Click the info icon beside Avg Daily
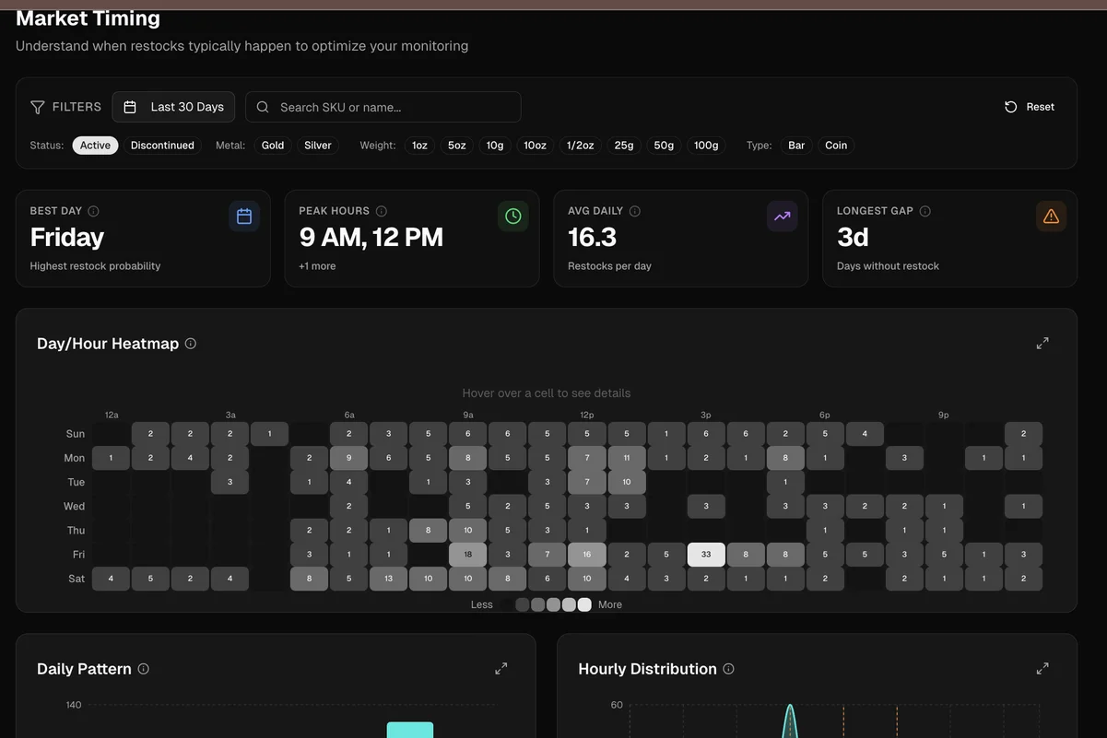 [634, 211]
